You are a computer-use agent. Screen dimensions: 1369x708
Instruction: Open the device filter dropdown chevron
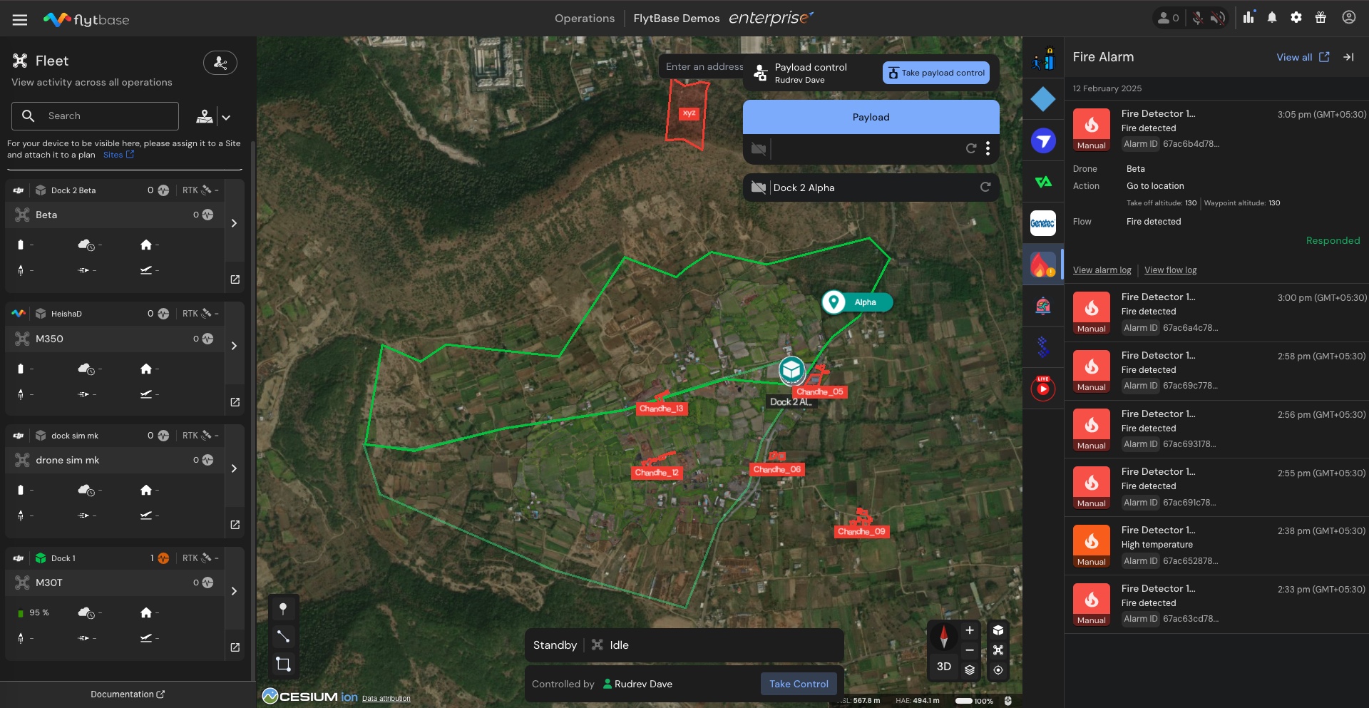(226, 117)
